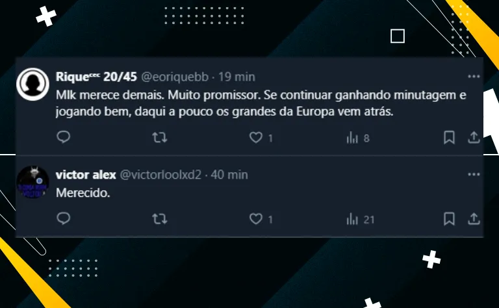Open victor alex's profile picture
This screenshot has width=499, height=308.
(x=32, y=183)
